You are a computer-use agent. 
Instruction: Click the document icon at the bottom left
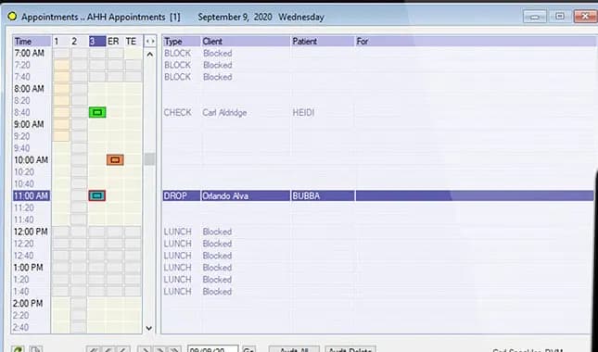click(x=36, y=349)
